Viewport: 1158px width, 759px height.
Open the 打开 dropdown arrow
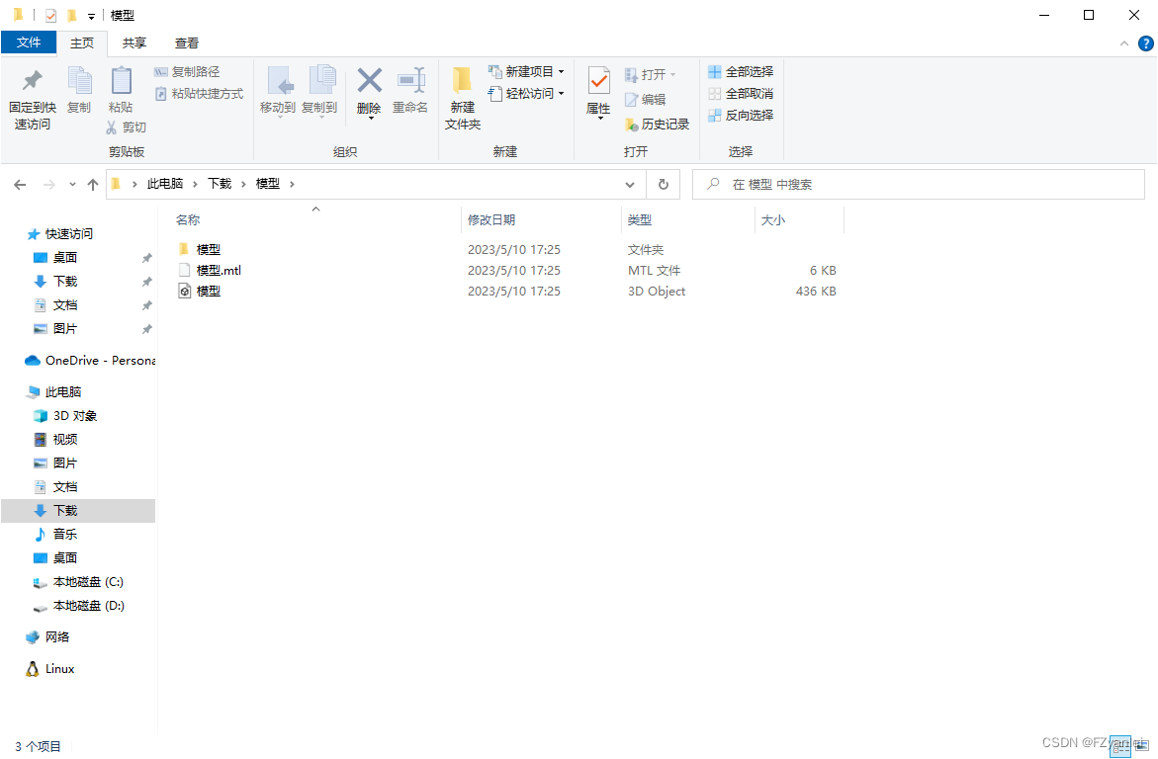pos(670,74)
